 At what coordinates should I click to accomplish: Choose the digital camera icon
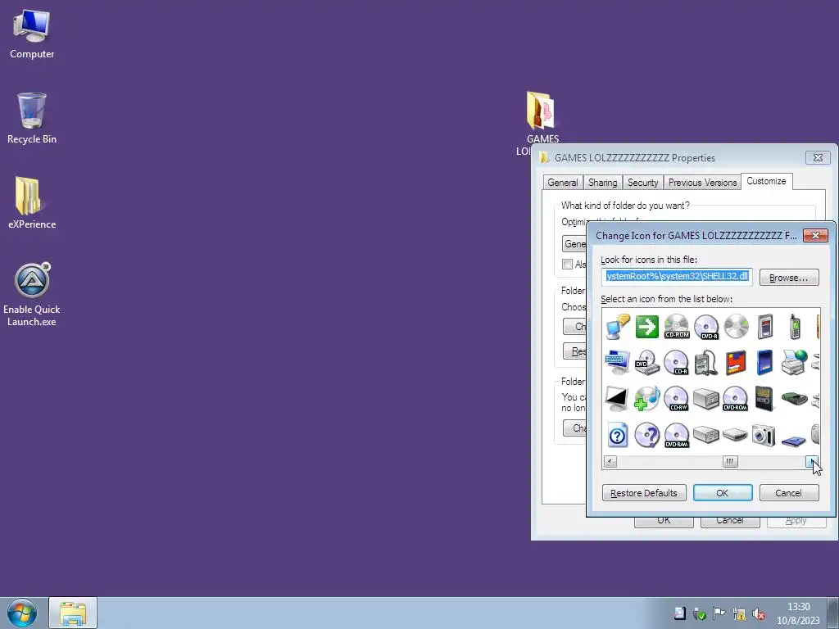pyautogui.click(x=764, y=436)
